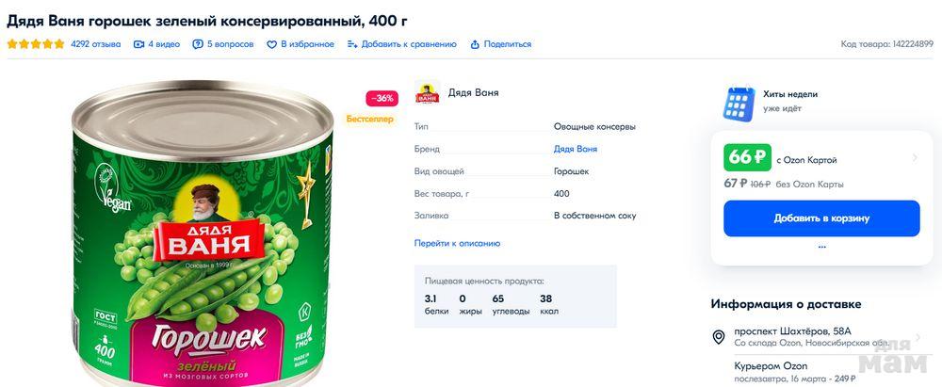Open the 4 видео video icon

pyautogui.click(x=138, y=44)
